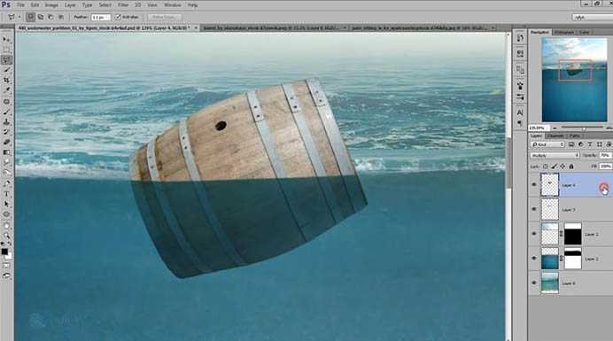The width and height of the screenshot is (613, 341).
Task: Choose the New selection mode icon in the options bar
Action: (x=30, y=17)
